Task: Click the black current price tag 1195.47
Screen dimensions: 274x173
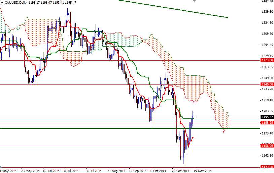Action: click(x=267, y=117)
